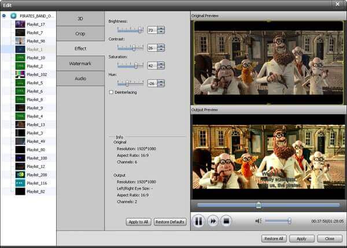The width and height of the screenshot is (347, 248).
Task: Click the Close button
Action: tap(330, 239)
